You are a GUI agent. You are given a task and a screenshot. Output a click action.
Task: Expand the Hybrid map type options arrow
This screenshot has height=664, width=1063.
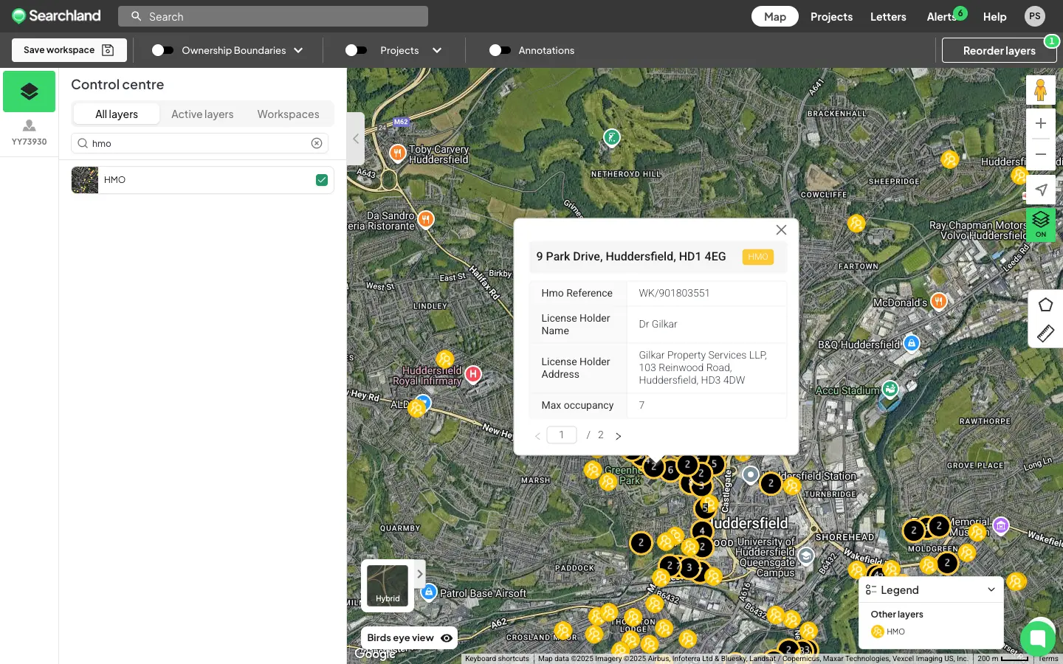click(x=419, y=574)
